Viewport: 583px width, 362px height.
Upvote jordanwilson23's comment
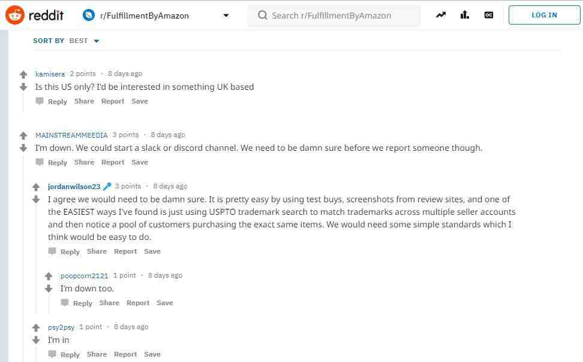(x=36, y=187)
